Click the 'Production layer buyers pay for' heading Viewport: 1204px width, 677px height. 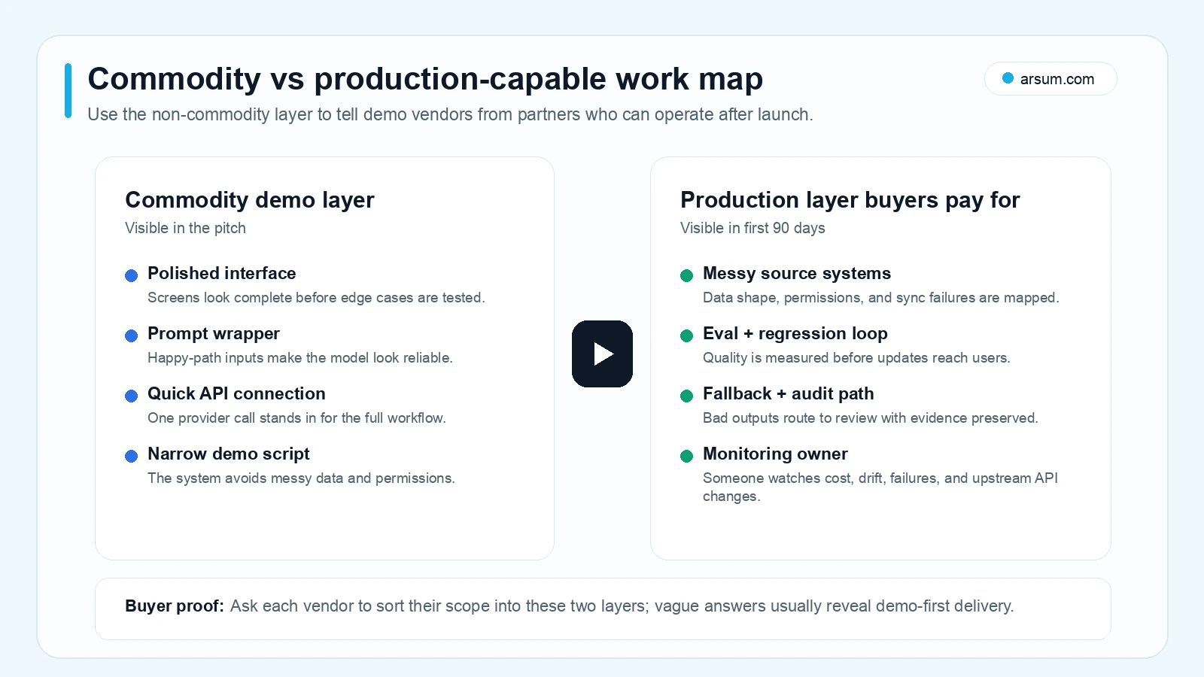[x=850, y=200]
